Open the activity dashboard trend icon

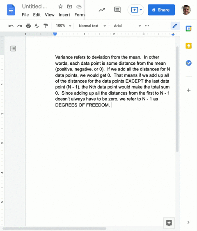[102, 10]
